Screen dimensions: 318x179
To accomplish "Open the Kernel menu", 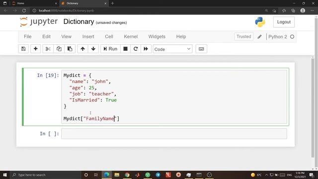I will click(x=131, y=36).
